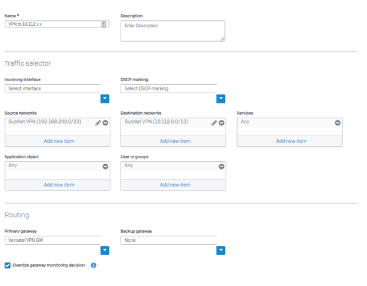
Task: Expand the Backup gateway dropdown arrow
Action: click(221, 250)
